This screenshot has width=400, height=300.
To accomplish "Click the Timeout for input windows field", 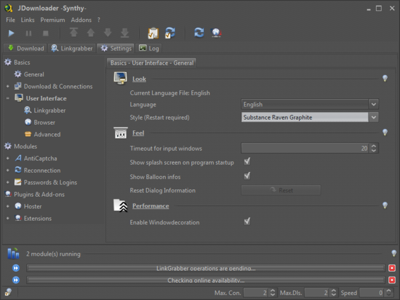I will [305, 148].
